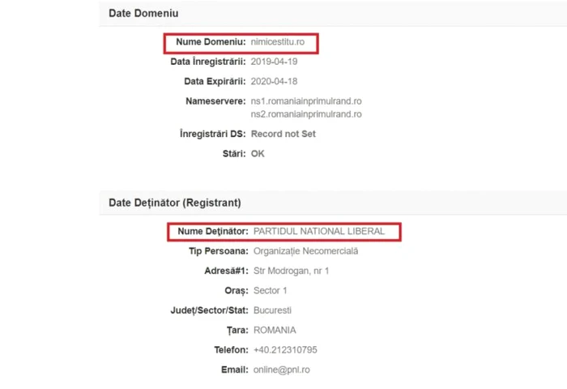Click the Date Domeniu section header
Screen dimensions: 567x389
143,14
